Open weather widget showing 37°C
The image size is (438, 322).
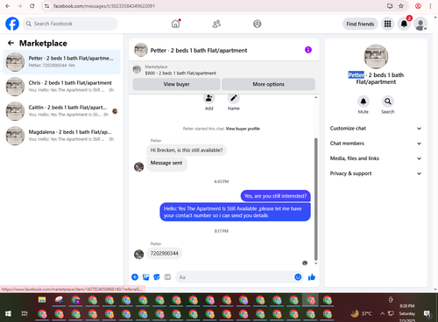[x=362, y=314]
